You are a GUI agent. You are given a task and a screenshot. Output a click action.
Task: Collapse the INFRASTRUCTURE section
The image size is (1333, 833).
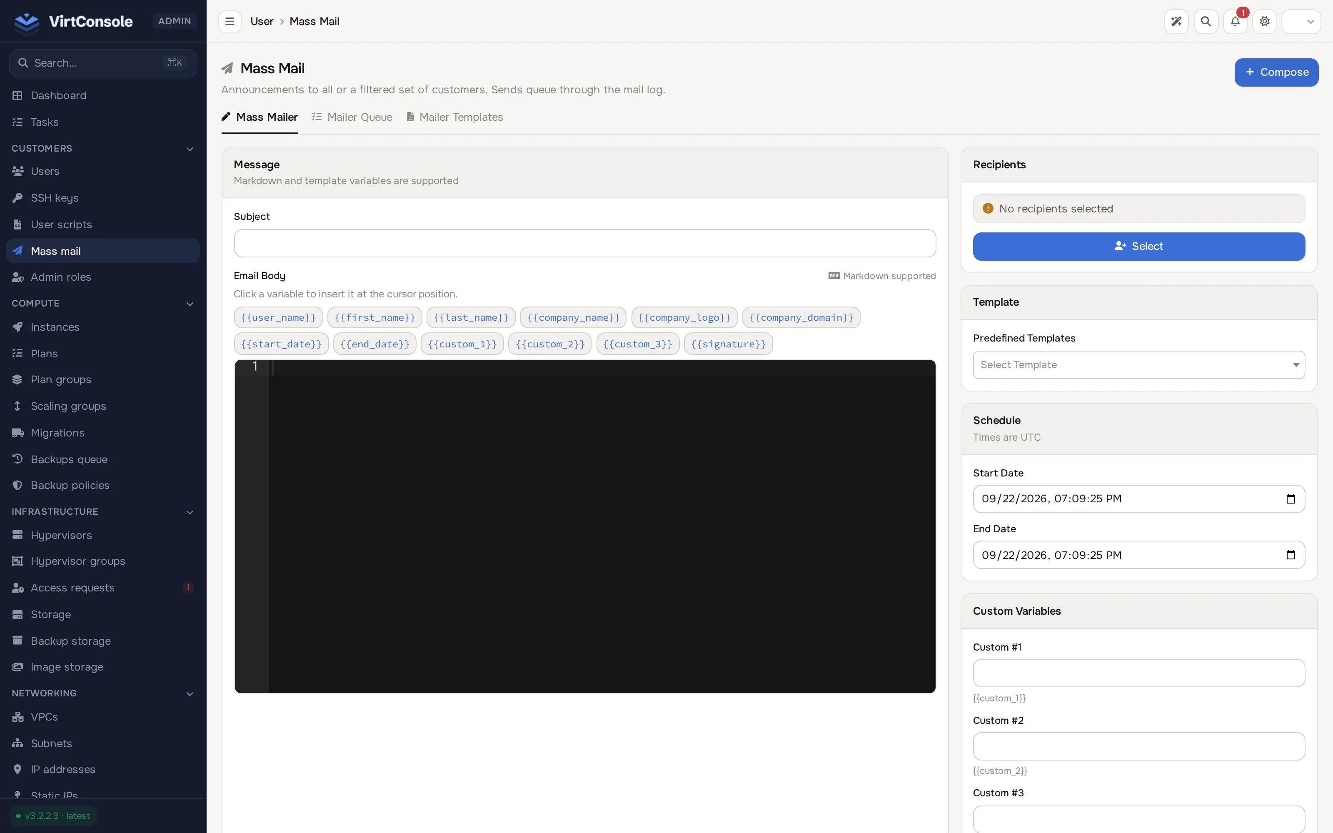(103, 512)
